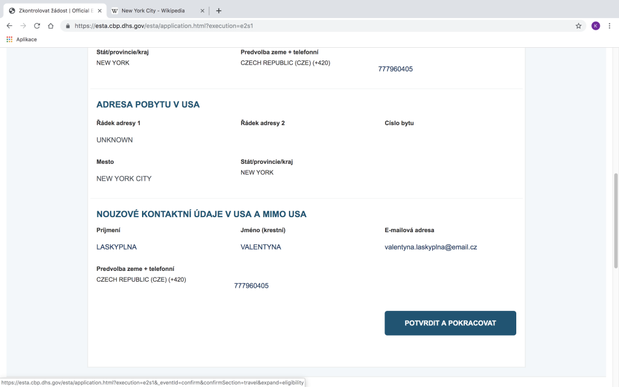Switch to New York City - Wikipedia tab
Viewport: 619px width, 387px height.
point(153,11)
